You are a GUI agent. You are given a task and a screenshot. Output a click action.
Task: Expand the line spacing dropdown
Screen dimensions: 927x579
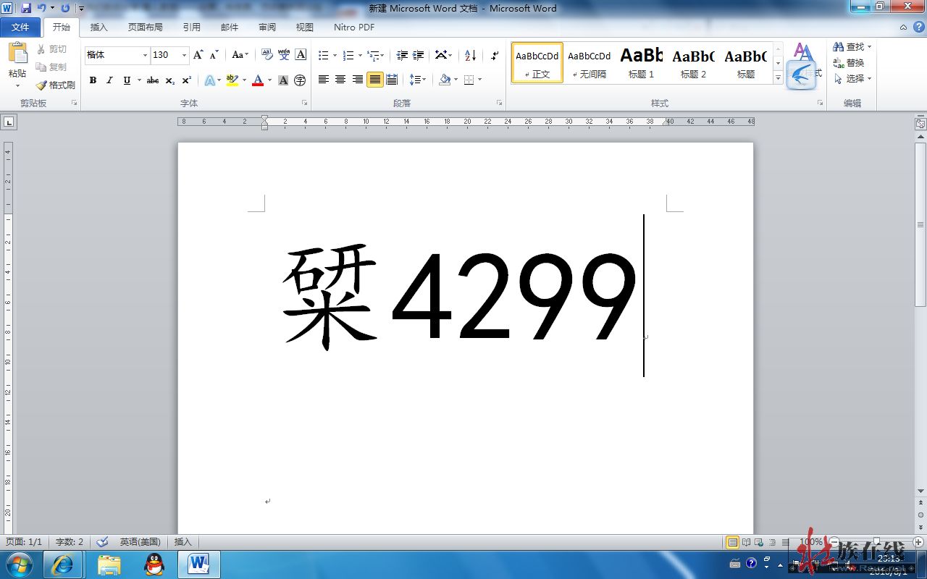[x=424, y=80]
